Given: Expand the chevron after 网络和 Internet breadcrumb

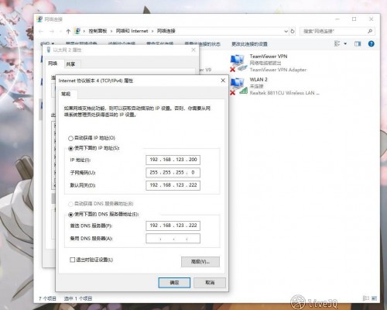Looking at the screenshot, I should click(x=152, y=31).
